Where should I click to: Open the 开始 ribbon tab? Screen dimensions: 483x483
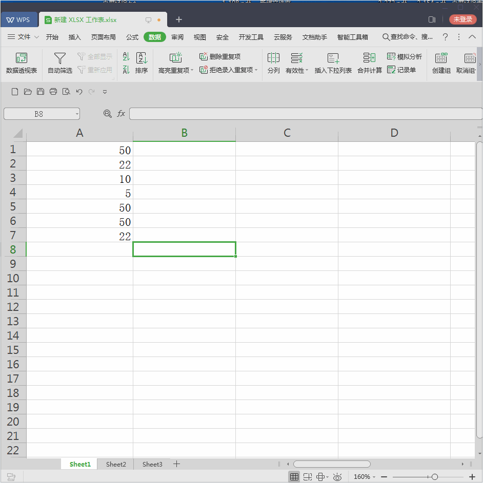[x=52, y=37]
